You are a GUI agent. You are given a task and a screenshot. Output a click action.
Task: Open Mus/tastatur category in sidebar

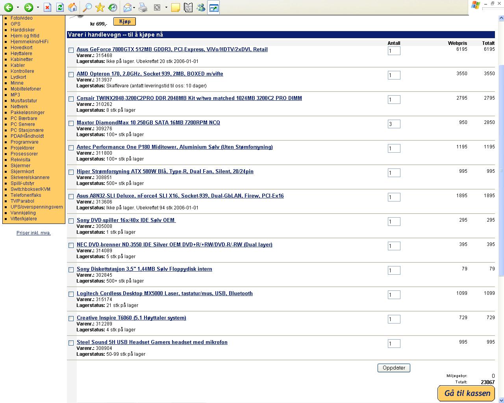pyautogui.click(x=24, y=101)
